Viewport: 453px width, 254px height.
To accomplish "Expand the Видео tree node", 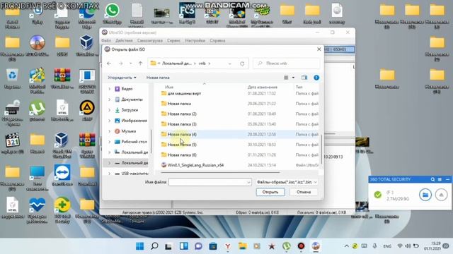I will [x=110, y=89].
